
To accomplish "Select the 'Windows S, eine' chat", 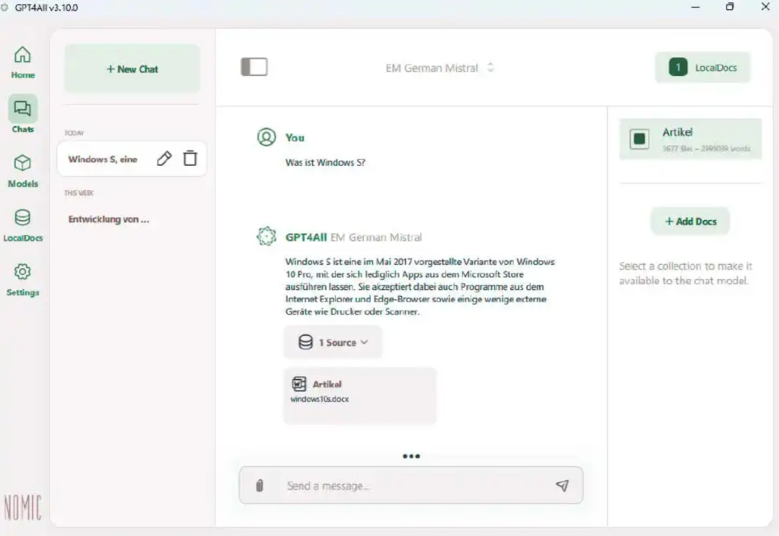I will 103,159.
